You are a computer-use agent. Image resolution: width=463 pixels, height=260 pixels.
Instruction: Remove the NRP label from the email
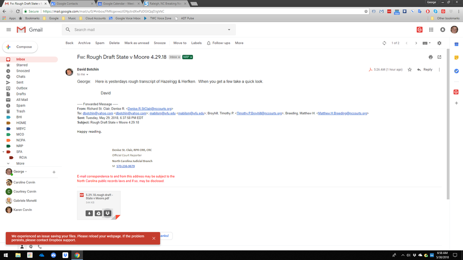pos(191,57)
